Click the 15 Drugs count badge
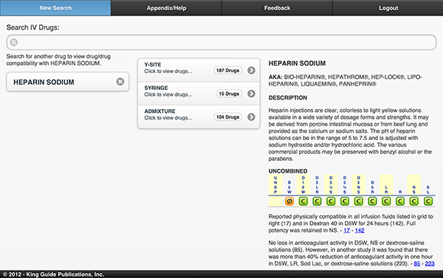Screen dimensions: 443x278 click(x=229, y=94)
